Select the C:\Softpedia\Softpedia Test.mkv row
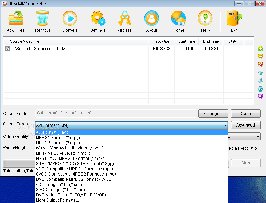Screen dimensions: 266x203 [128, 49]
